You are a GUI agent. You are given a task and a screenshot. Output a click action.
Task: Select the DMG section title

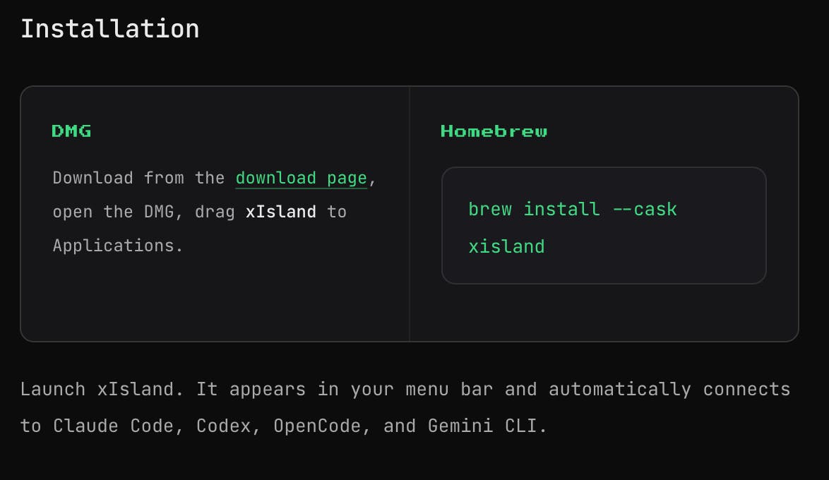click(71, 131)
